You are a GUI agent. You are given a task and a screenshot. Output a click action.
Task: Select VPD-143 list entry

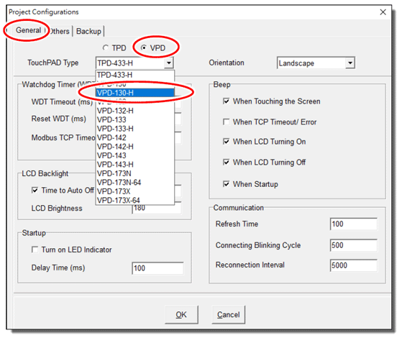click(135, 155)
